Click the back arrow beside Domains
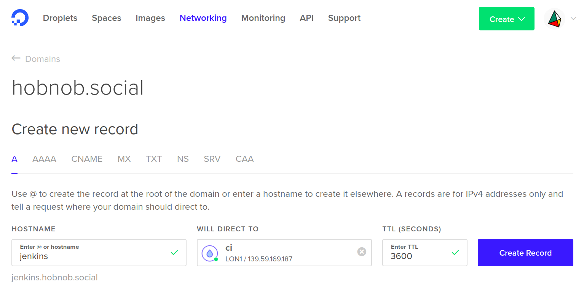Screen dimensions: 584x291 16,59
